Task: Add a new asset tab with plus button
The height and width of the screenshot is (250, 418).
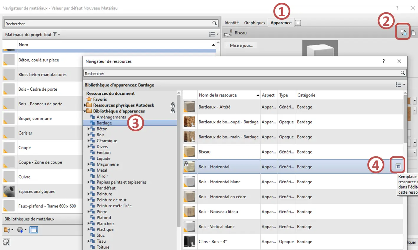Action: [298, 23]
